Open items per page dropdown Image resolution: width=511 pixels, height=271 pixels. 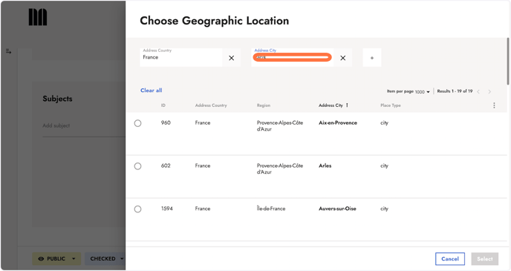point(423,92)
